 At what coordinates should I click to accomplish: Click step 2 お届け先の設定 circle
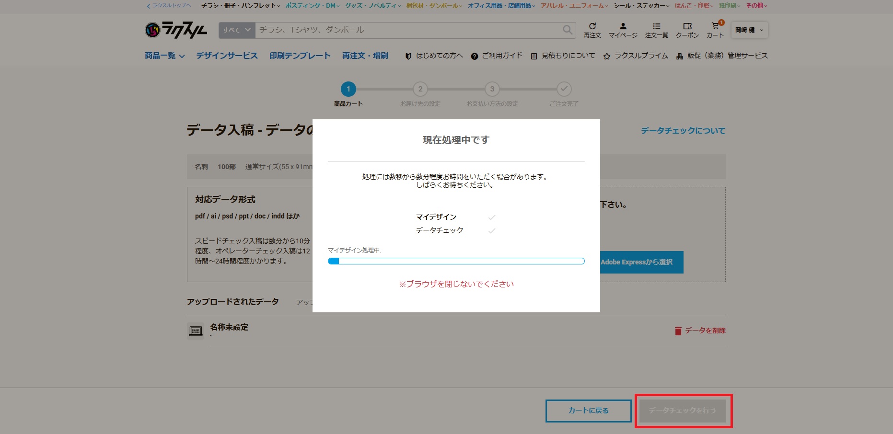(x=420, y=89)
